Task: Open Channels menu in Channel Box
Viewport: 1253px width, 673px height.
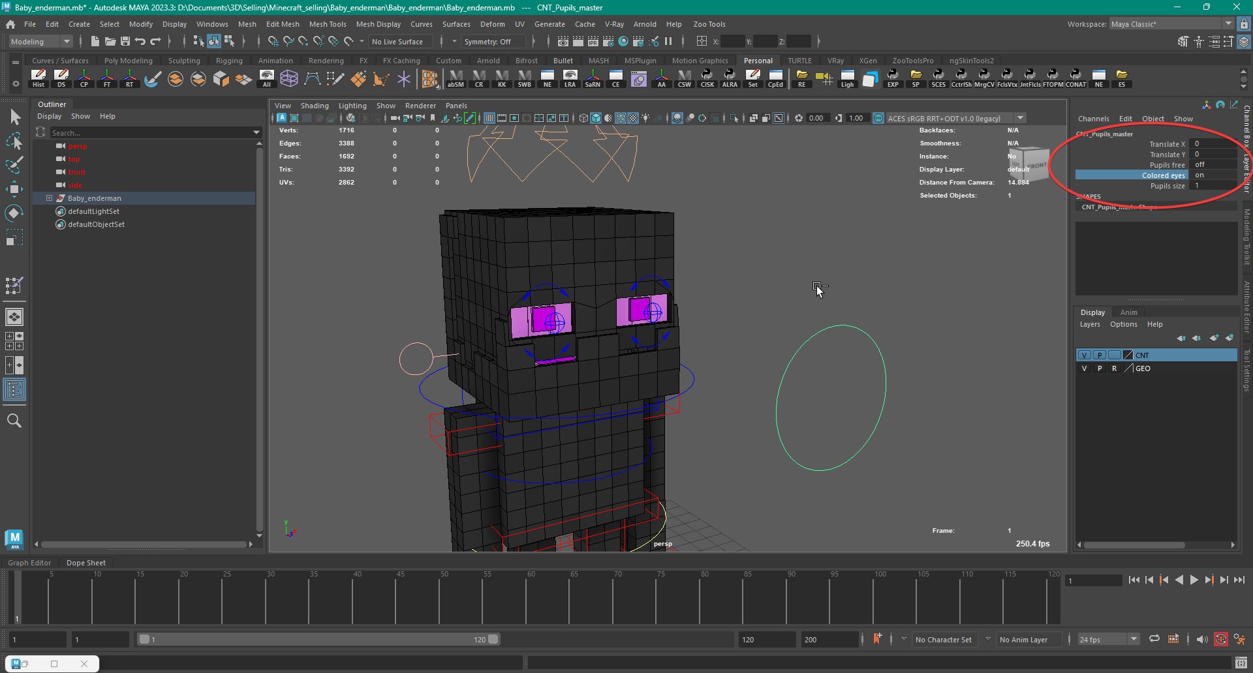Action: pyautogui.click(x=1093, y=119)
